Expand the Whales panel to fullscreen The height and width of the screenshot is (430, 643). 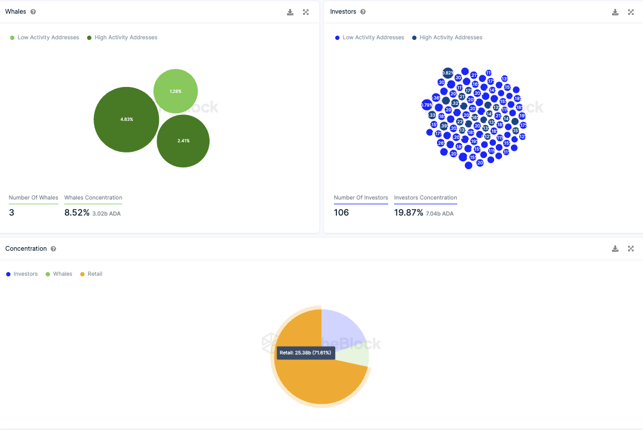click(306, 13)
